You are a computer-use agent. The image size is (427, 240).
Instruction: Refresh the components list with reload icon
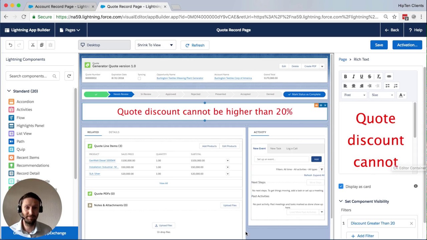[69, 76]
